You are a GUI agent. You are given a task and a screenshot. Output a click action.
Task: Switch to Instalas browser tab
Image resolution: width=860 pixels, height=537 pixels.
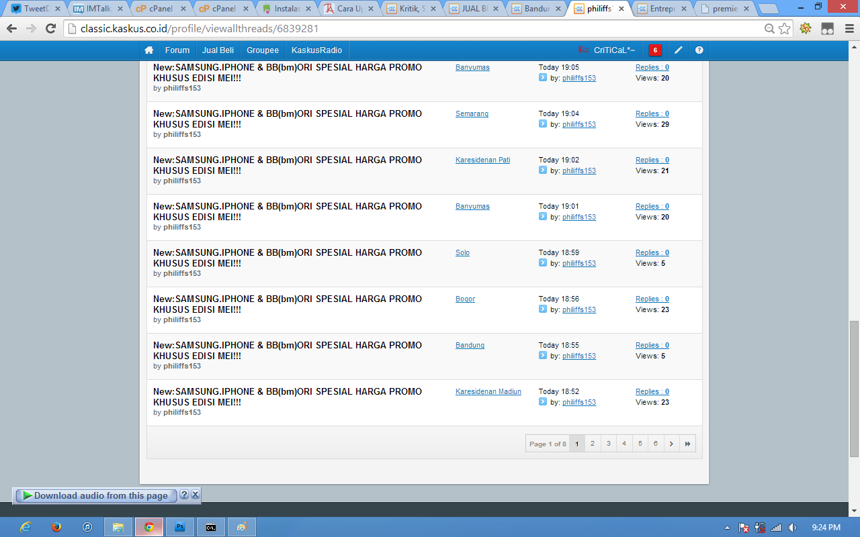tap(286, 9)
